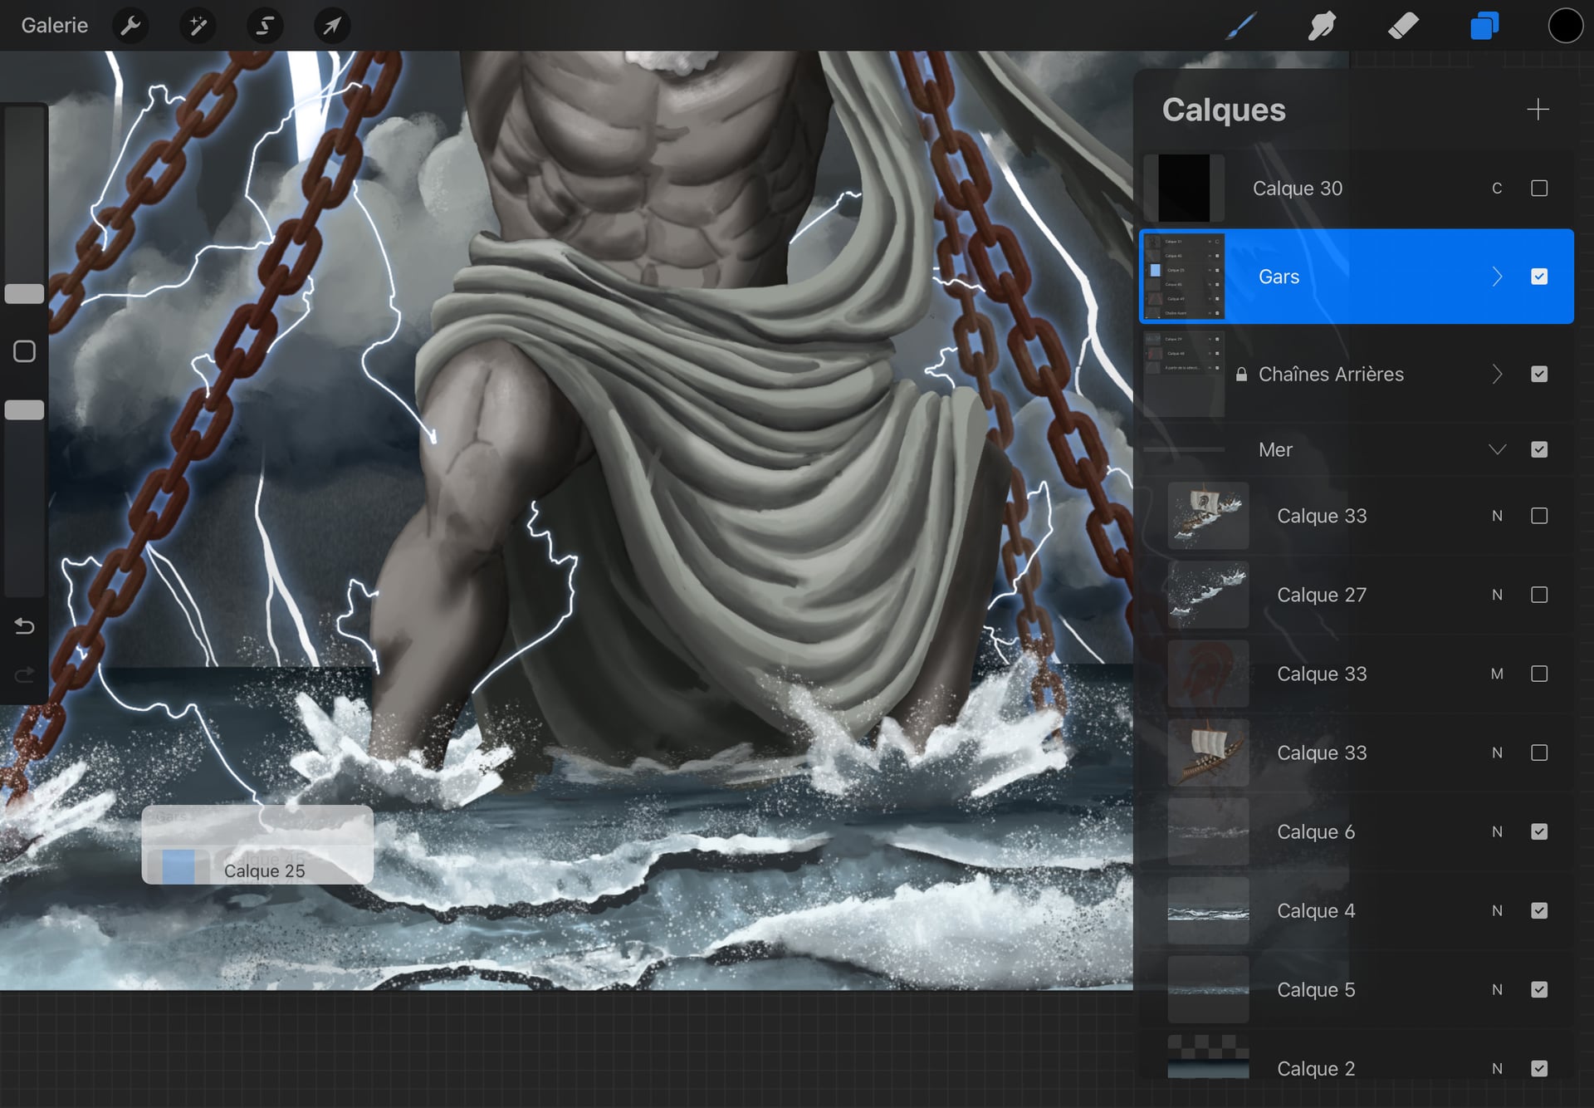Click the lock icon on Chaînes Arrières
This screenshot has height=1108, width=1594.
coord(1240,375)
